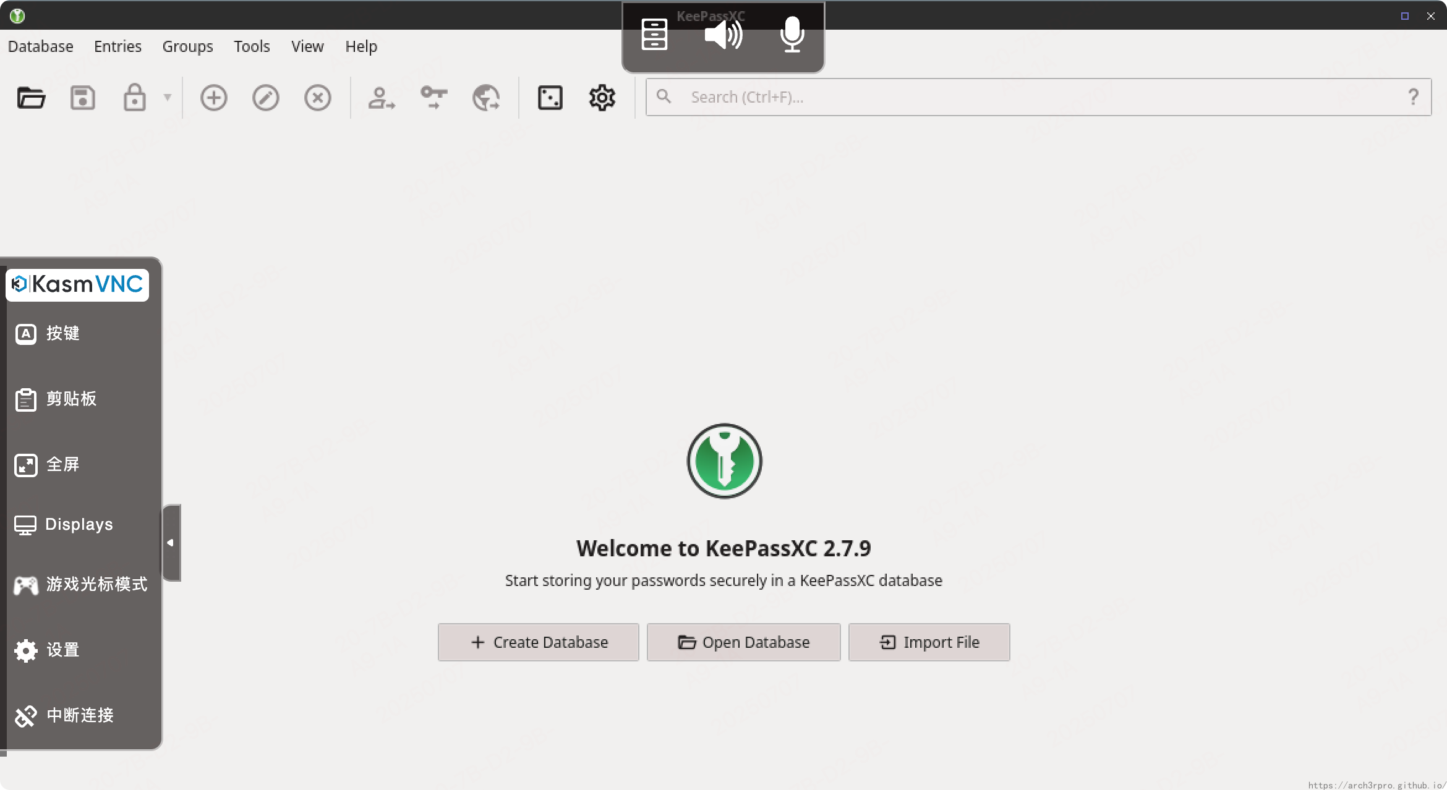Open KeePassXC Settings gear icon
Viewport: 1447px width, 790px height.
(602, 98)
